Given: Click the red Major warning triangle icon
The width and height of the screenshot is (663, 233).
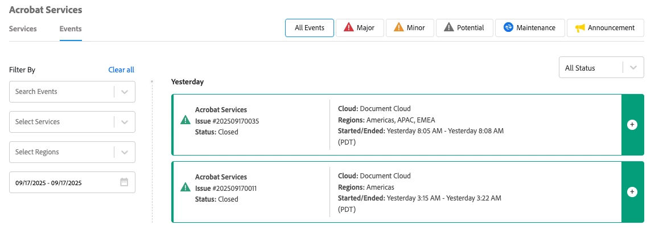Looking at the screenshot, I should pyautogui.click(x=349, y=28).
